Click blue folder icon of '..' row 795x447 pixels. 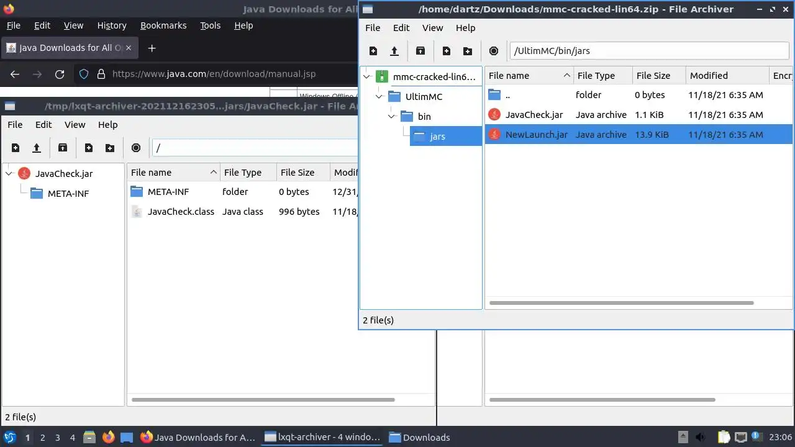[494, 94]
